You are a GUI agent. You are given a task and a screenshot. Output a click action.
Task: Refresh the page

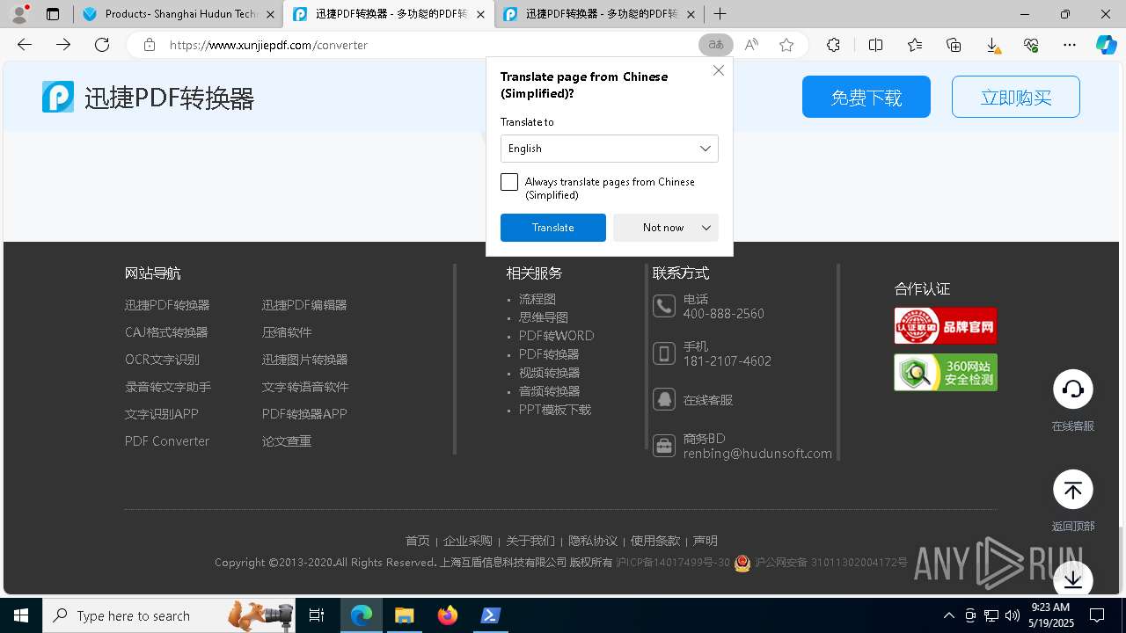tap(102, 45)
